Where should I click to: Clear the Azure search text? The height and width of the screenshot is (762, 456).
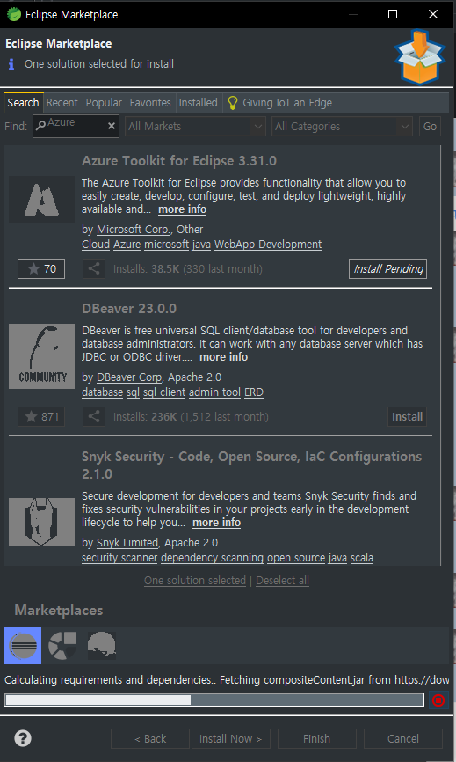(x=112, y=126)
